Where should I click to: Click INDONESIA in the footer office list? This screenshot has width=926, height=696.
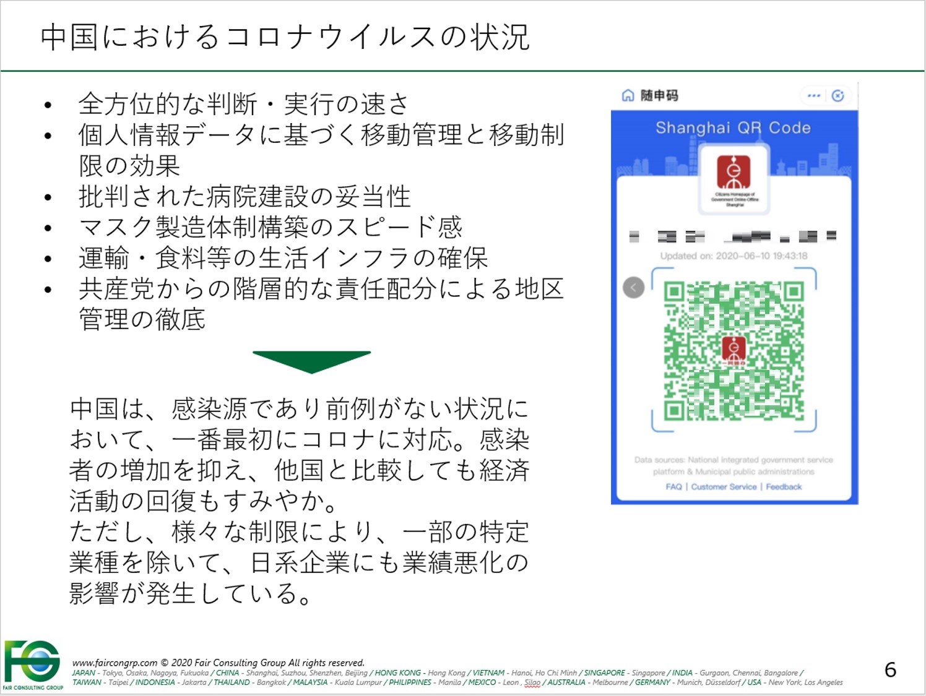coord(155,682)
